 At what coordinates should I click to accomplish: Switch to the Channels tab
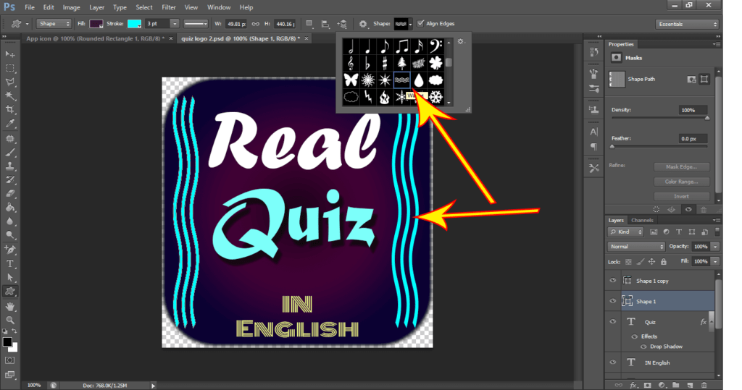[642, 220]
